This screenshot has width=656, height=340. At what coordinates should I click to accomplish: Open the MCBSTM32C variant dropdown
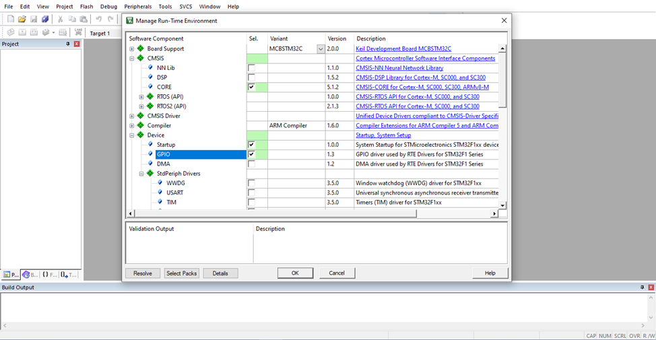click(321, 49)
